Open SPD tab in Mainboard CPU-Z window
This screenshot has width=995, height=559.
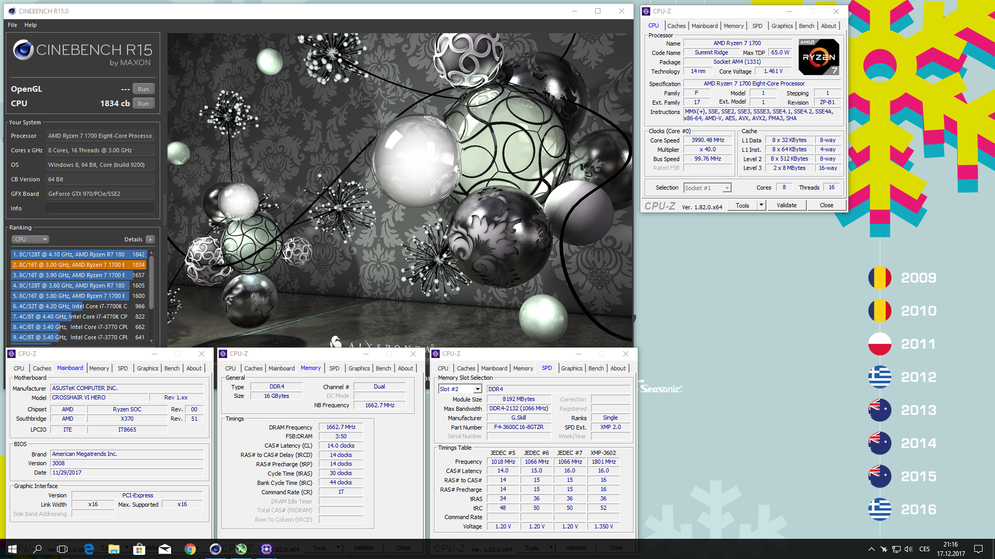coord(122,368)
